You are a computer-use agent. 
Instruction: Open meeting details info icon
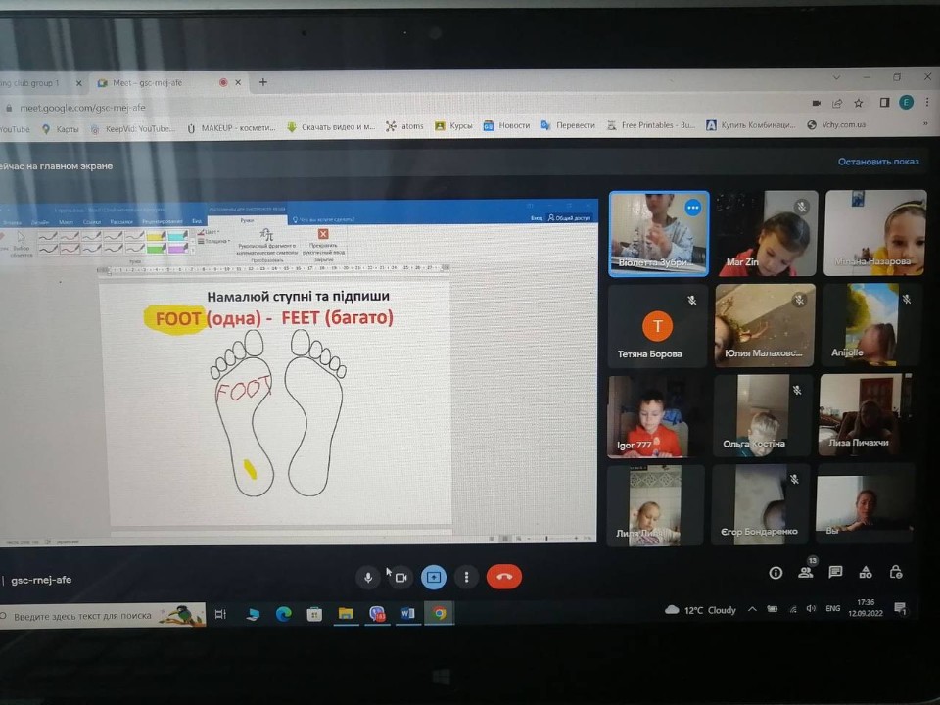(x=775, y=573)
